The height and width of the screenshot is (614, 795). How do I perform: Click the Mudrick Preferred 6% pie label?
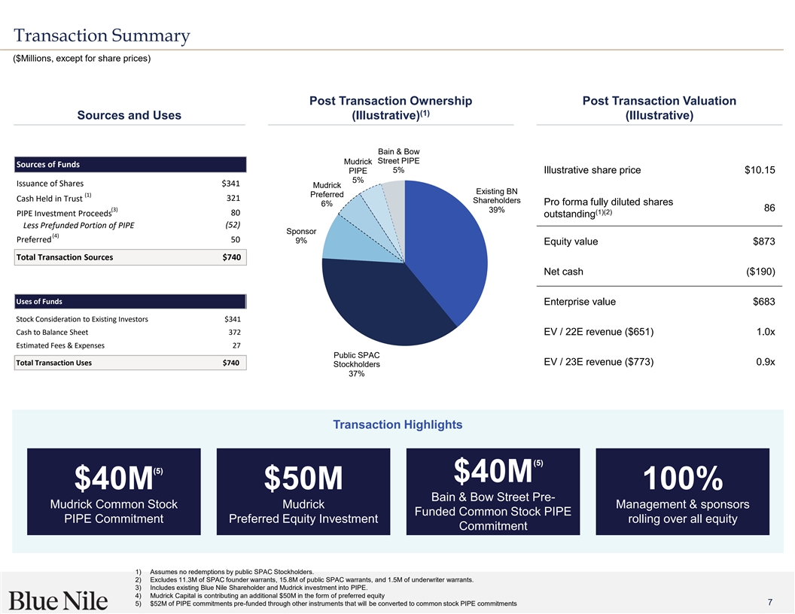pyautogui.click(x=327, y=195)
